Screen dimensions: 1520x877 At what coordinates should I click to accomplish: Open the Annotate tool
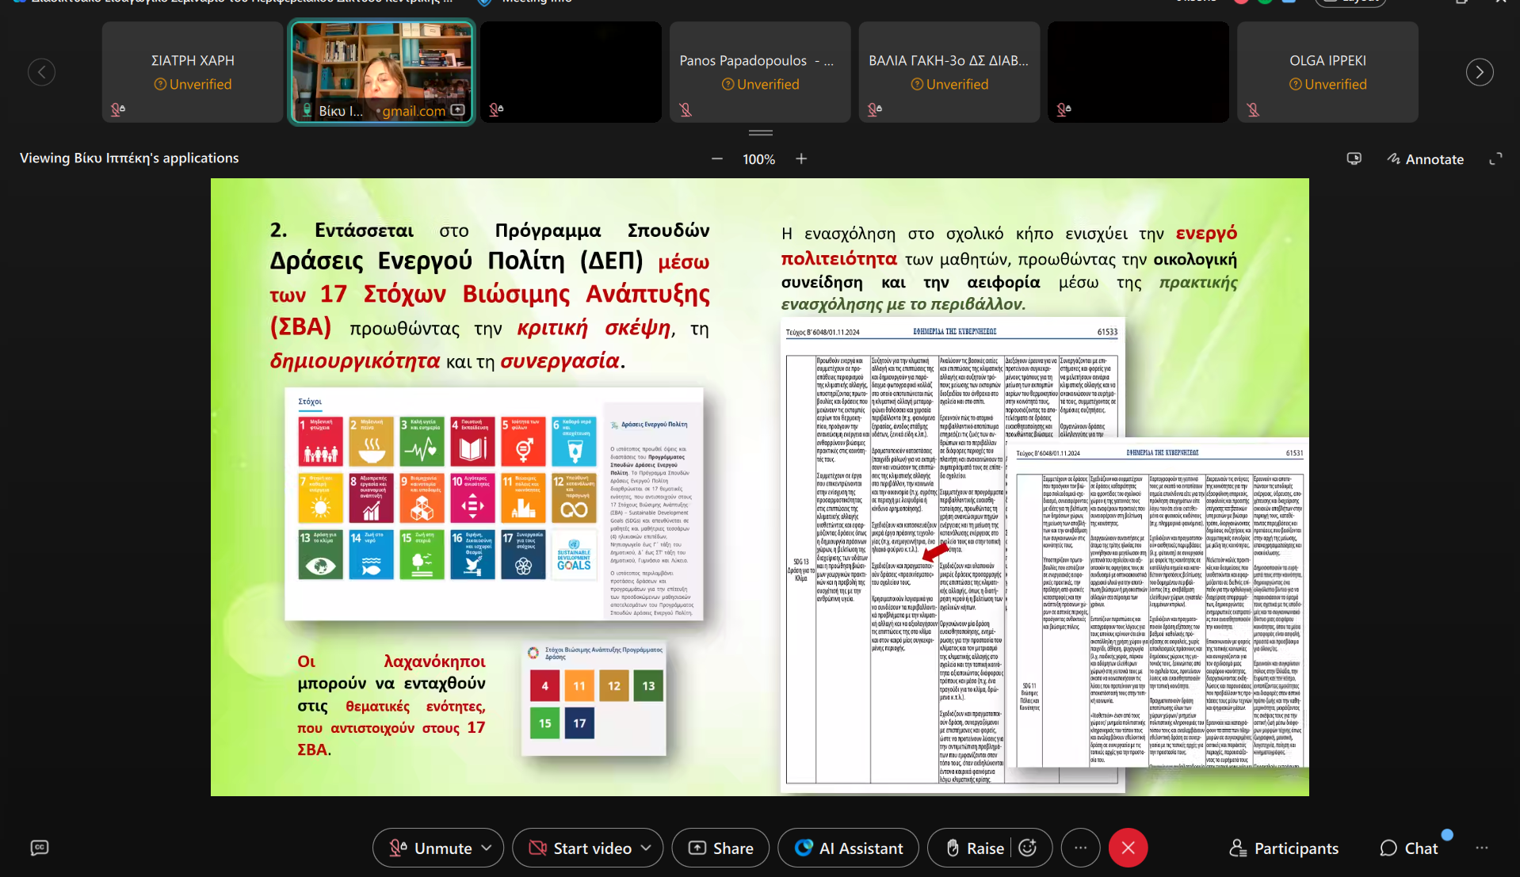(x=1425, y=159)
